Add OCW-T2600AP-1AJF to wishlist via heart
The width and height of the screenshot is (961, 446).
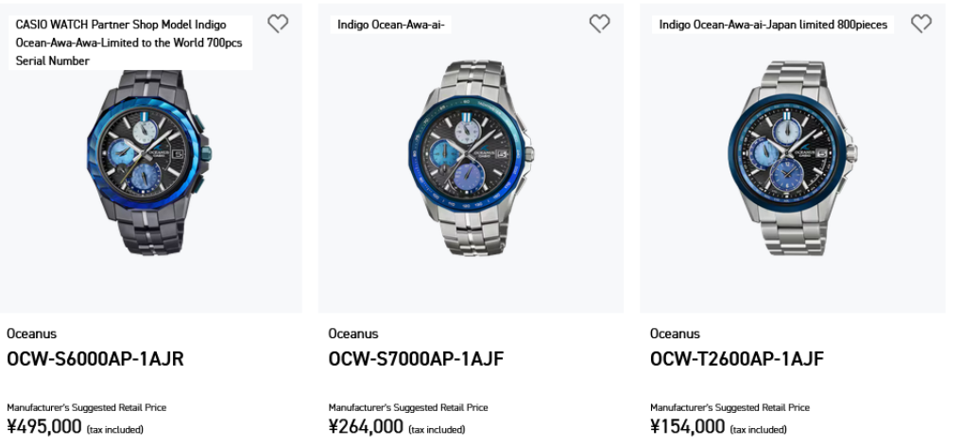[x=921, y=25]
